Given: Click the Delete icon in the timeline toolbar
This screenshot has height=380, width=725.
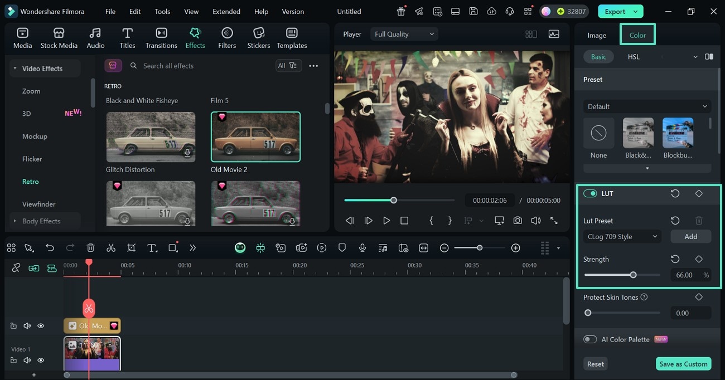Looking at the screenshot, I should tap(90, 247).
